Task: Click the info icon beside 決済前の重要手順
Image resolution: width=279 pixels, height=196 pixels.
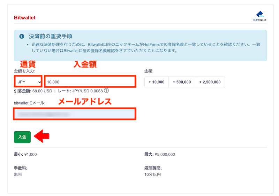Action: (x=22, y=37)
